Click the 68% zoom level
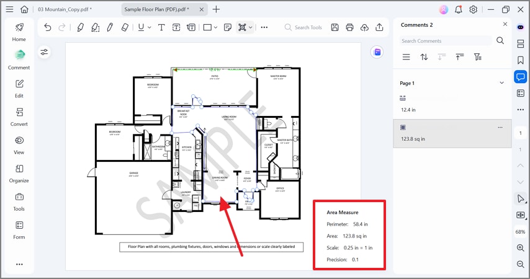Image resolution: width=530 pixels, height=279 pixels. click(520, 232)
